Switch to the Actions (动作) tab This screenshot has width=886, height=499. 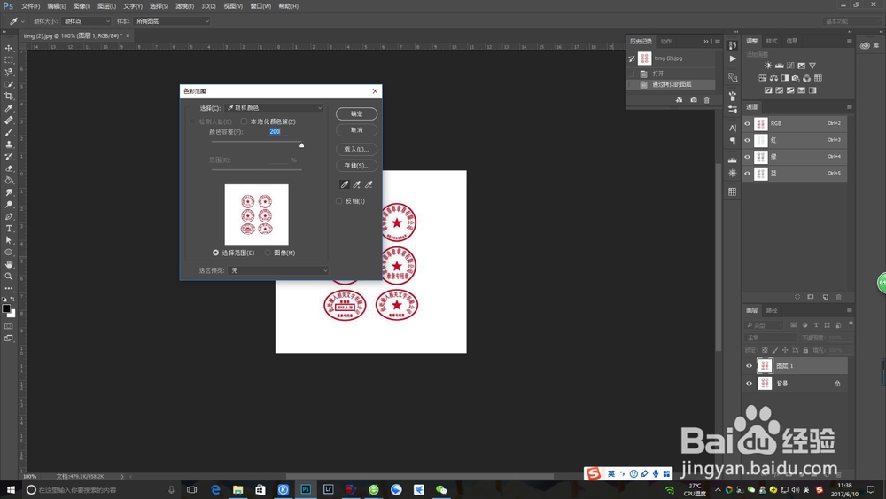pos(666,42)
